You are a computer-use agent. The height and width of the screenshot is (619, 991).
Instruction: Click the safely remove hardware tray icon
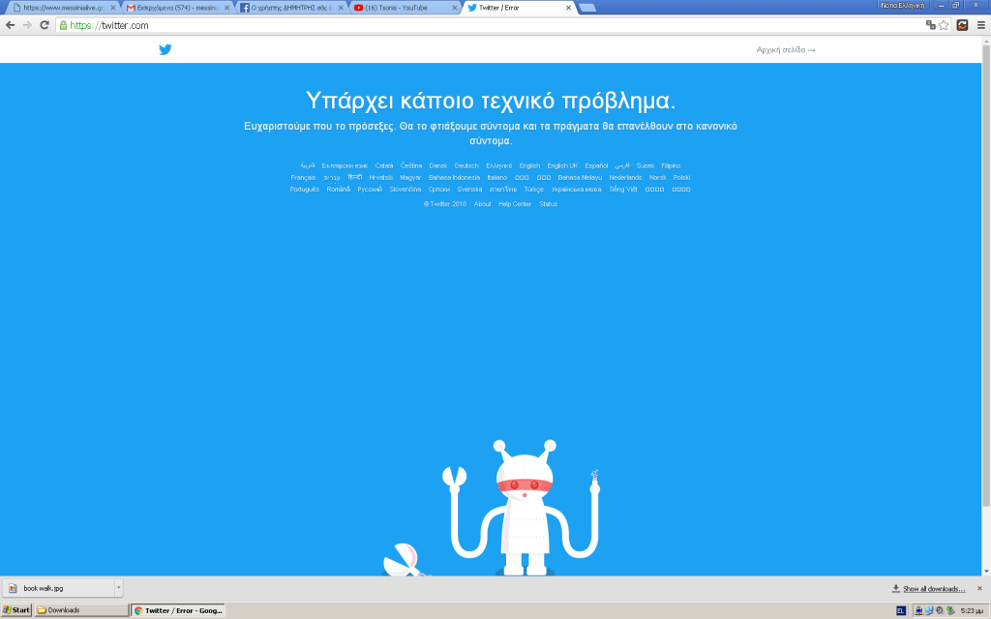point(950,610)
